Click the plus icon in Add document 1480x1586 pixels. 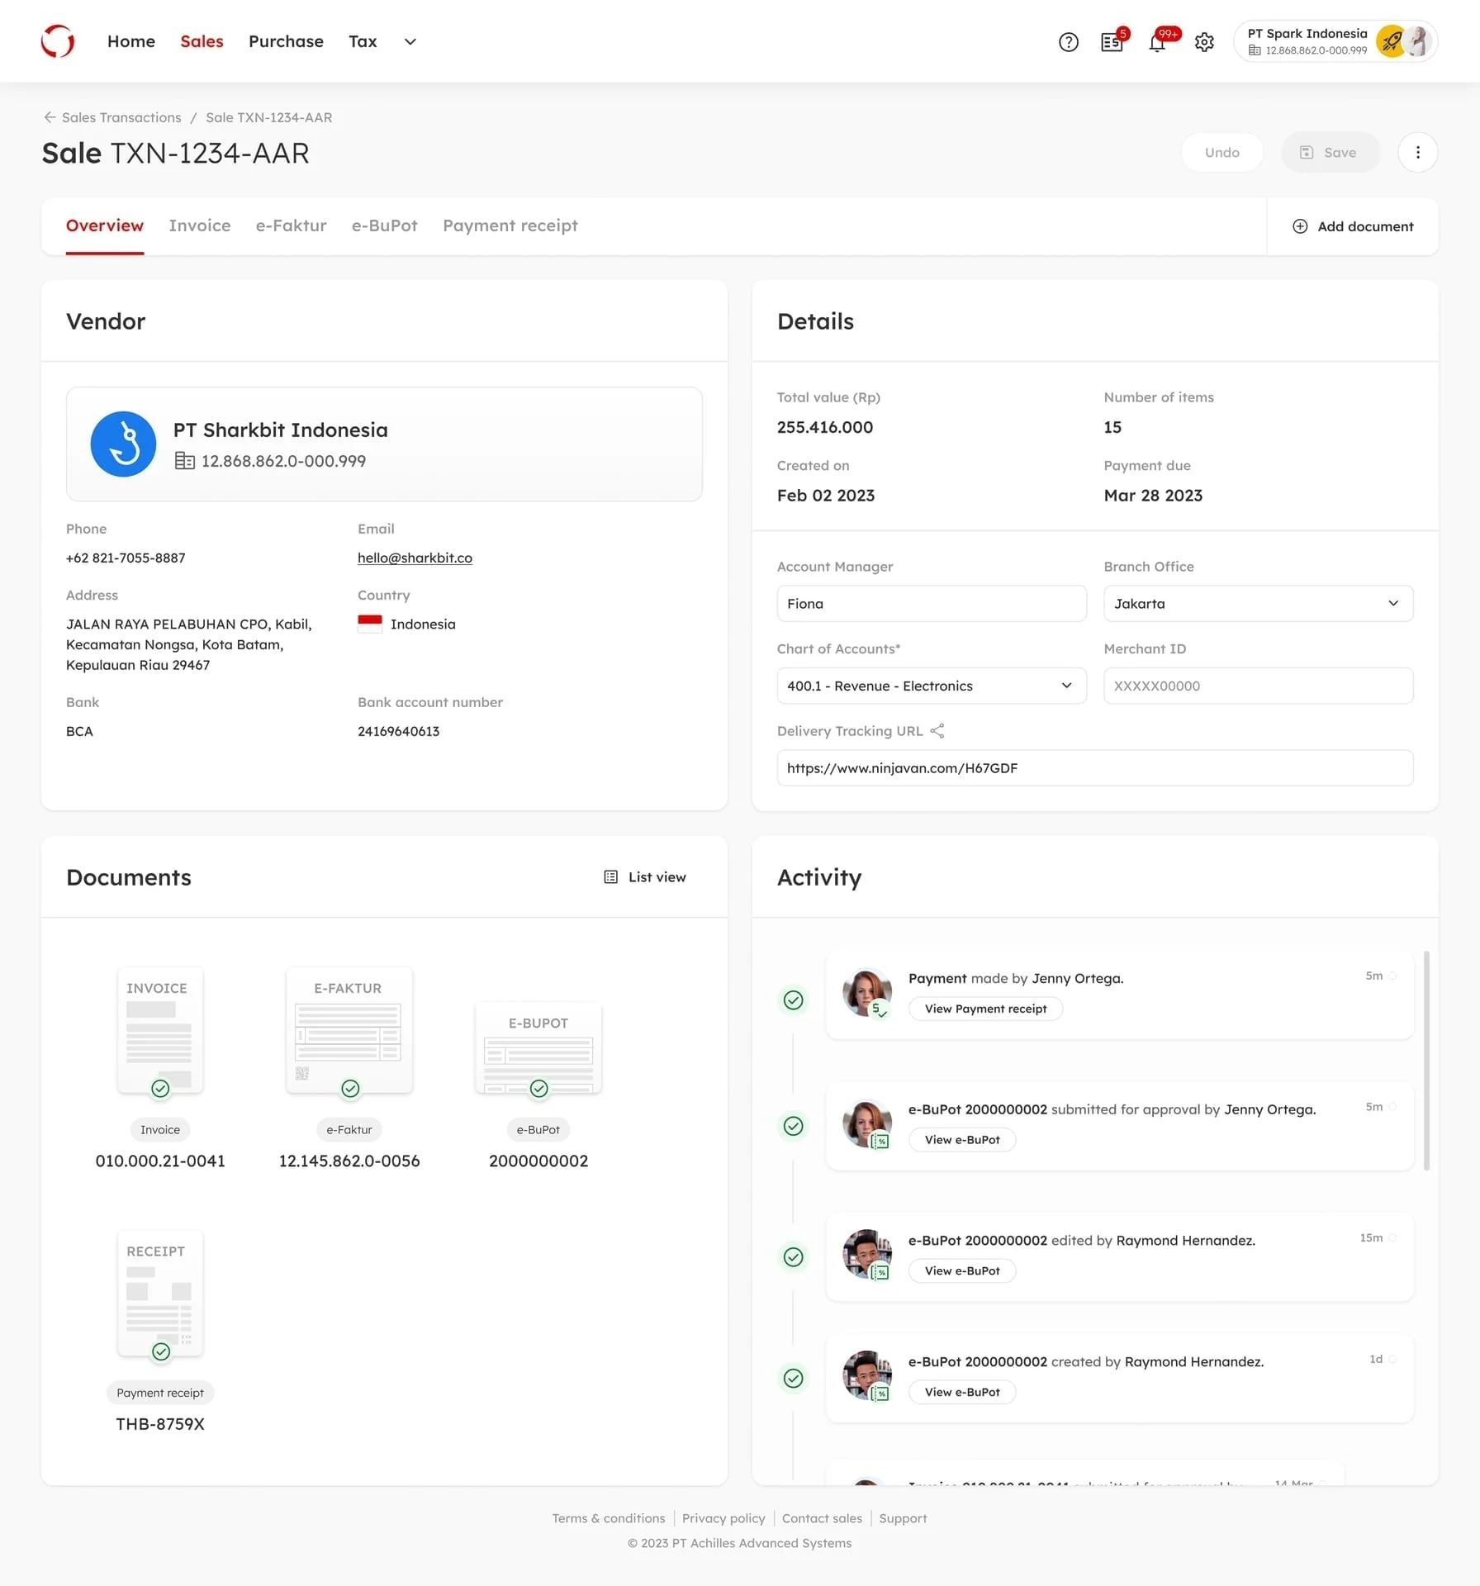pos(1300,226)
